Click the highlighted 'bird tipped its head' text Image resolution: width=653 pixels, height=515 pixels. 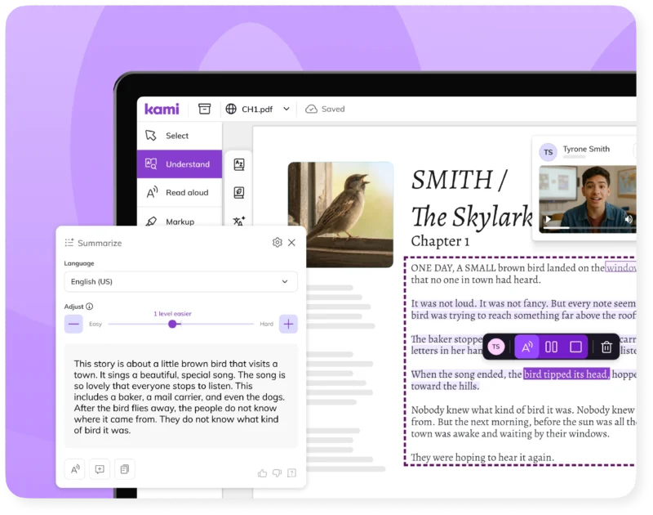[566, 374]
